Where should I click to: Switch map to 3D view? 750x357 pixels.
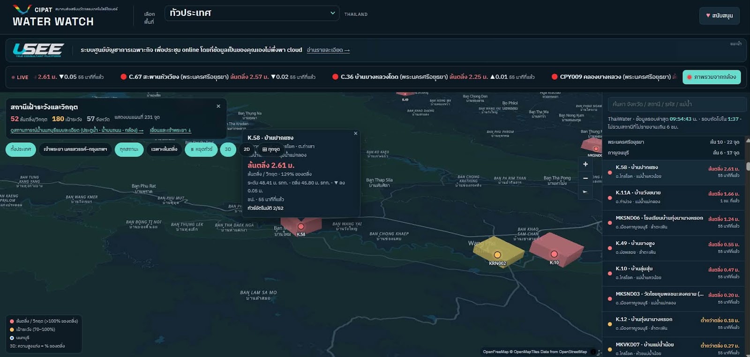[228, 149]
